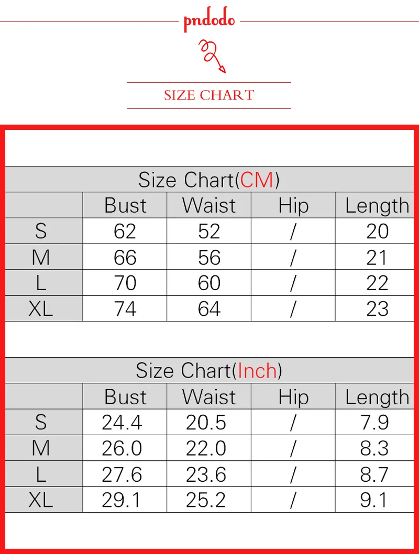Click the SIZE CHART heading
The width and height of the screenshot is (419, 554).
(x=209, y=95)
